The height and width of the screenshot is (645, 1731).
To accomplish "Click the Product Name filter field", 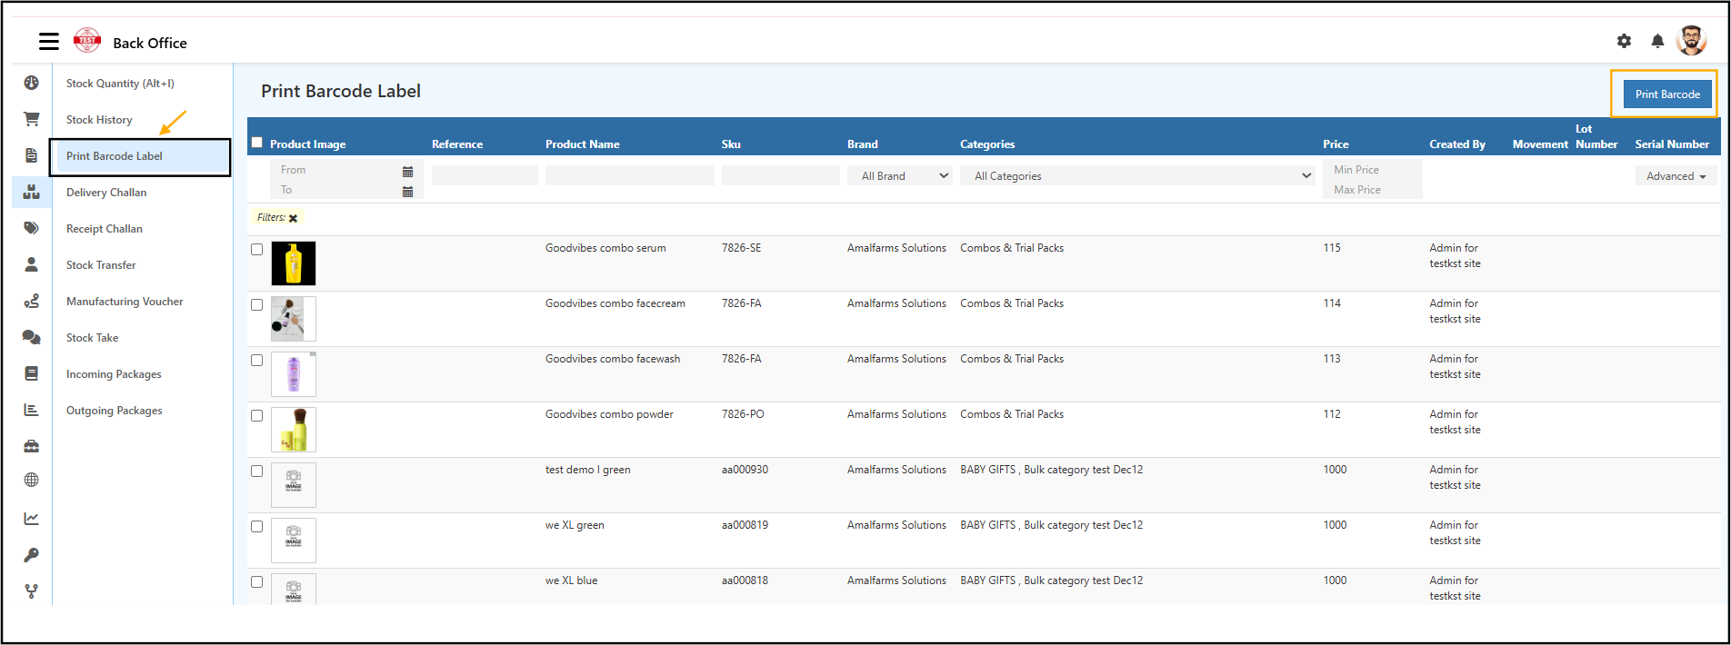I will tap(630, 176).
